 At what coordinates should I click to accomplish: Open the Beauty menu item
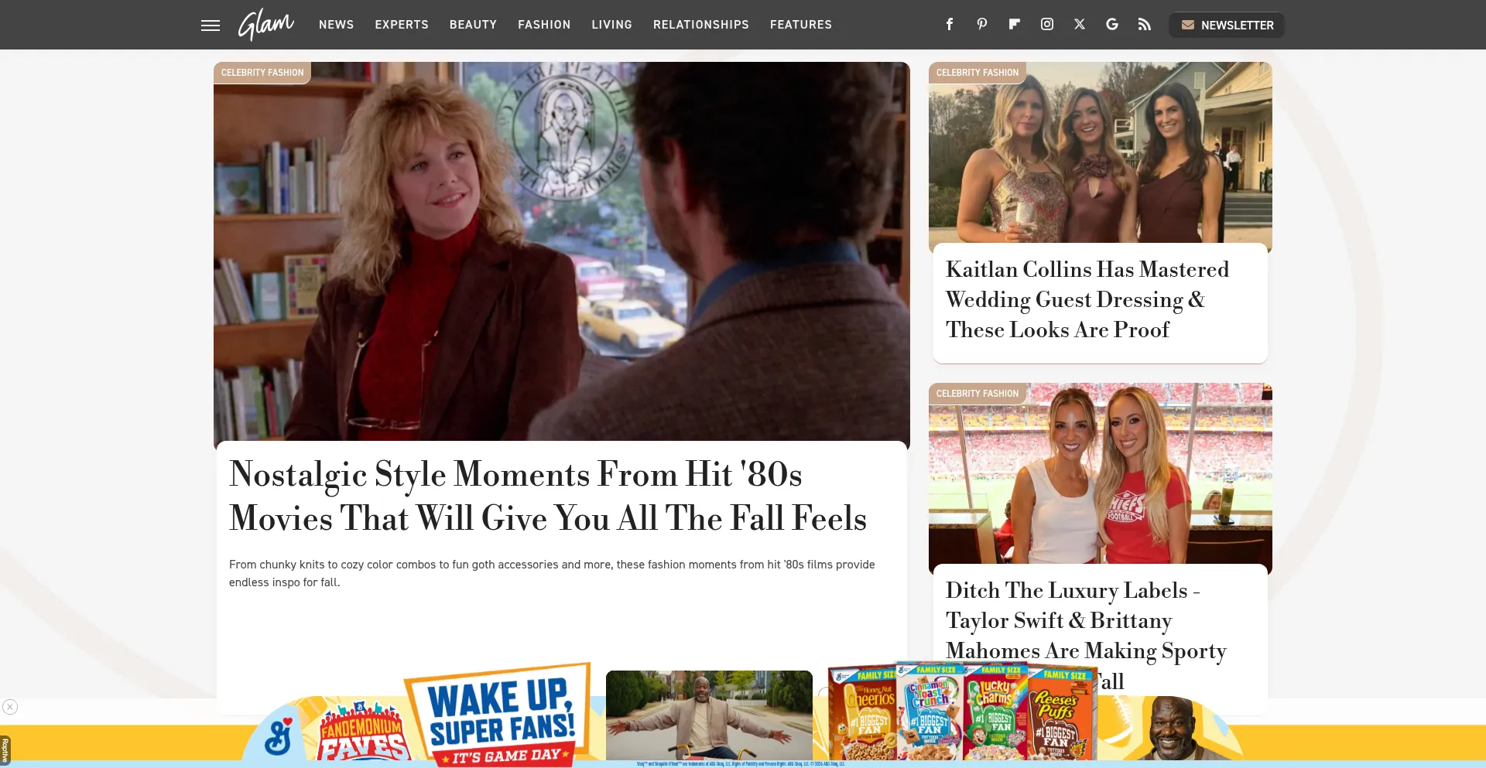pos(473,25)
